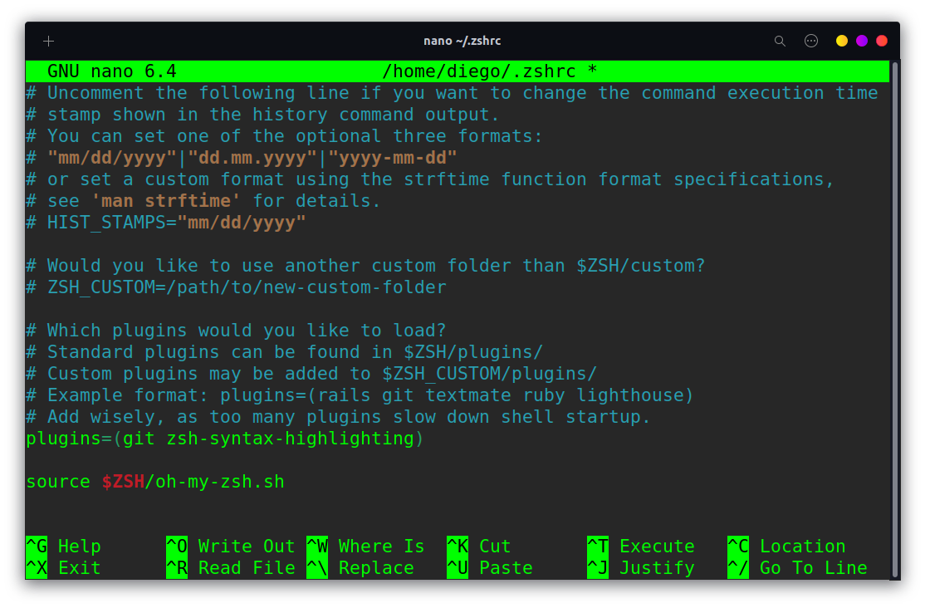Click the ^/ Go To Line shortcut

[798, 568]
